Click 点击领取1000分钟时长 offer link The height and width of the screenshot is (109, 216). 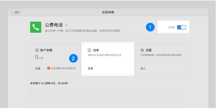63,68
